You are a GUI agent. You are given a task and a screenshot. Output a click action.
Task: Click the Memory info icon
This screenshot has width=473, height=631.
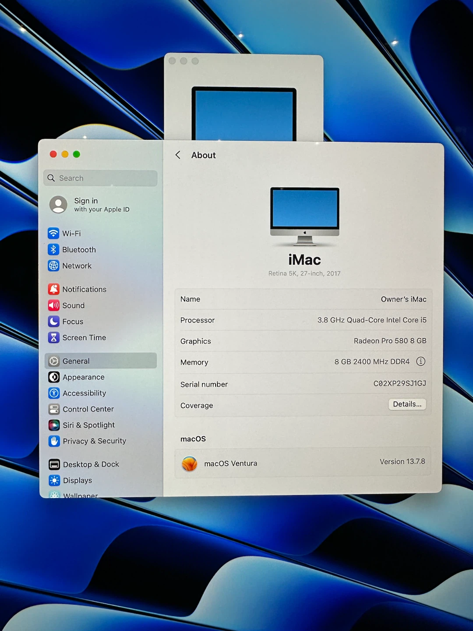(420, 361)
